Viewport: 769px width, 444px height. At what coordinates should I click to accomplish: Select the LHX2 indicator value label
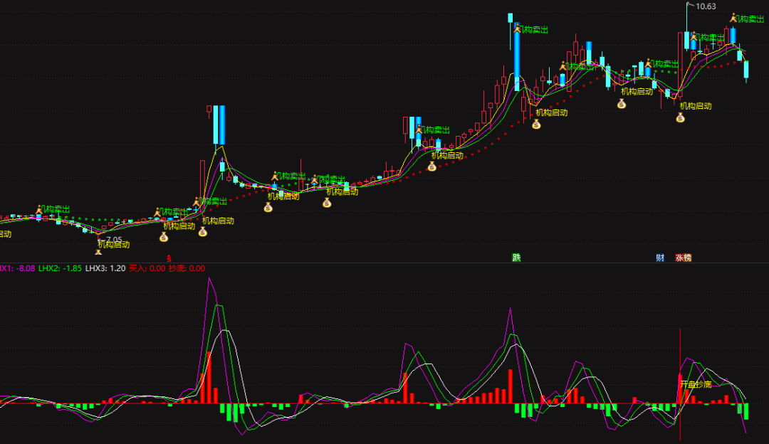pos(60,269)
